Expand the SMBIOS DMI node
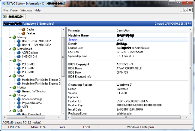The height and width of the screenshot is (131, 195). tap(15, 56)
